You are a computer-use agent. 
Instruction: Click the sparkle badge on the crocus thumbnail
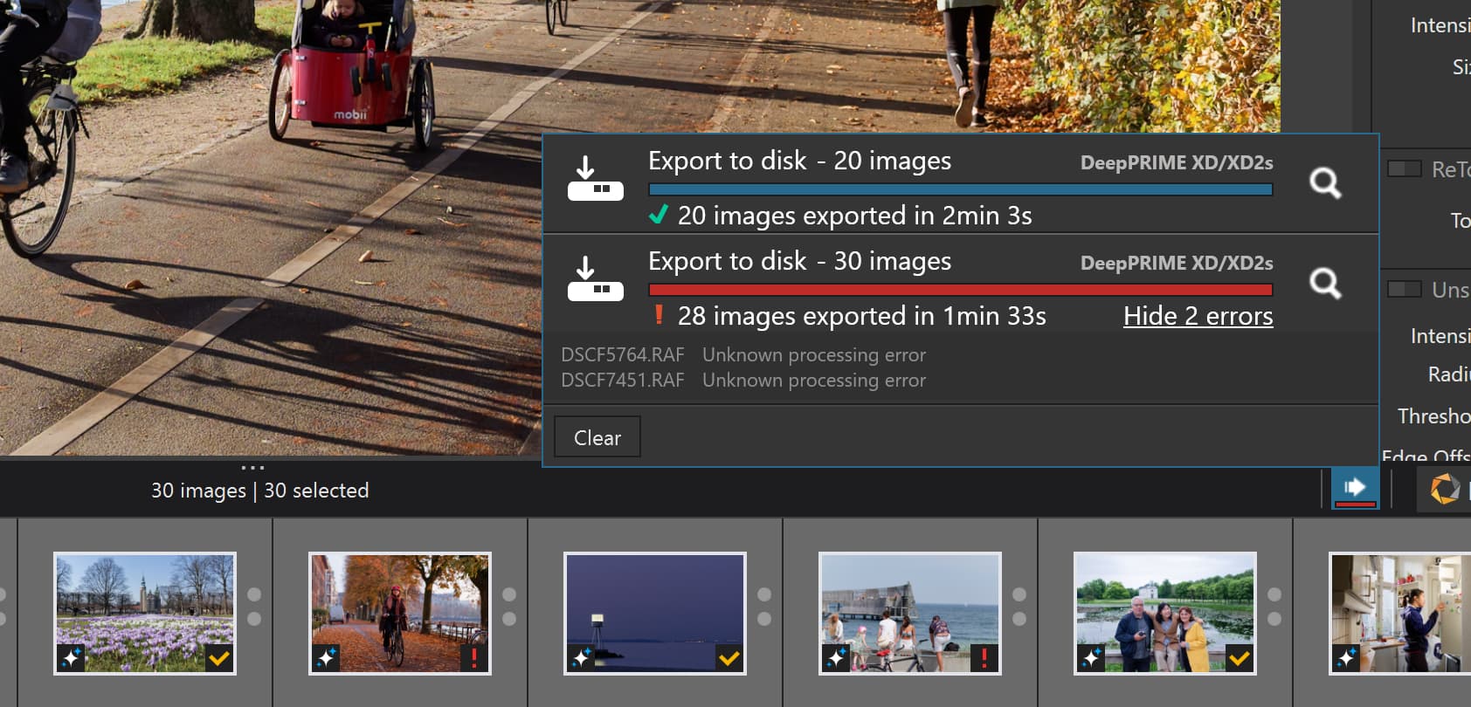pos(72,657)
